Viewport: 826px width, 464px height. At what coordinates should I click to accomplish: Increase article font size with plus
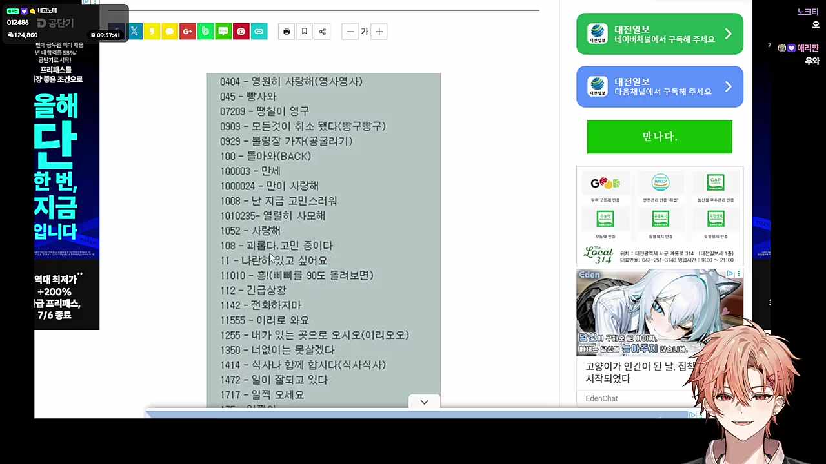(379, 31)
